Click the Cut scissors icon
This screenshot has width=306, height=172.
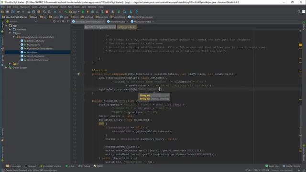tap(29, 12)
